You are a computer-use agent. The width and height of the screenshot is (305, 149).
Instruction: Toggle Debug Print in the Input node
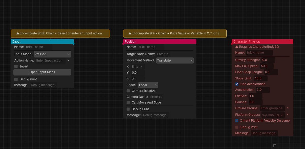(16, 79)
